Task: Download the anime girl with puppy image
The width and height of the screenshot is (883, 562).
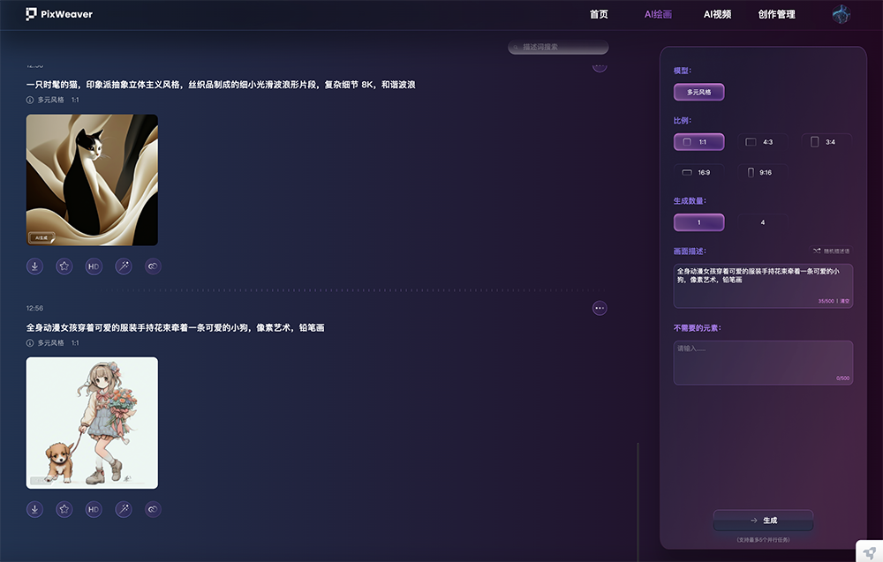Action: click(34, 509)
